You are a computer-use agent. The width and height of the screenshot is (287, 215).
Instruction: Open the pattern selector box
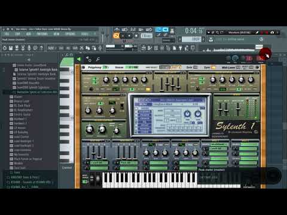(191, 39)
